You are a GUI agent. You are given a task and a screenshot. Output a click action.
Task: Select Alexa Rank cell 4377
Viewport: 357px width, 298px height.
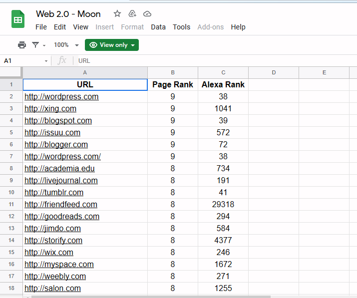pyautogui.click(x=223, y=241)
